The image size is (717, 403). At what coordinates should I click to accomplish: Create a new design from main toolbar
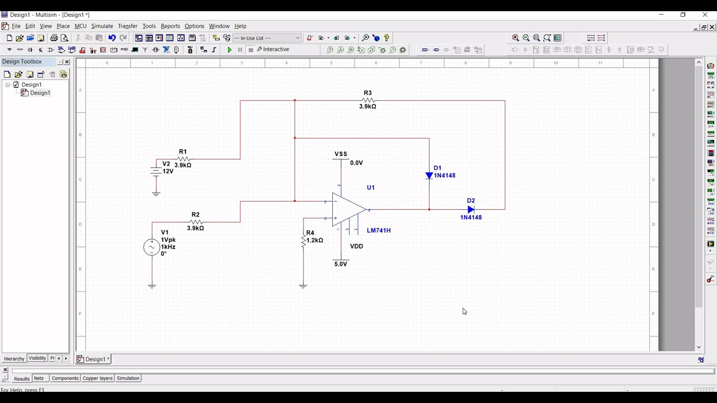click(10, 38)
